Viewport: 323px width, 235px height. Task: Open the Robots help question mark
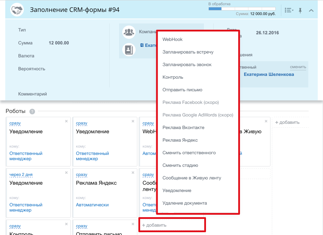pos(32,112)
